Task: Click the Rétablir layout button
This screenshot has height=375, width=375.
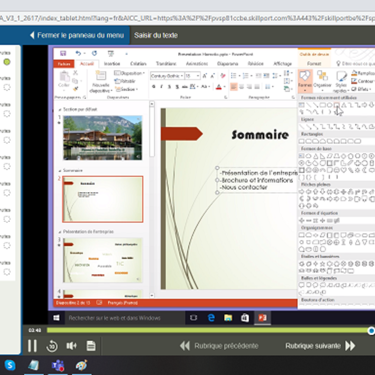Action: pos(125,81)
